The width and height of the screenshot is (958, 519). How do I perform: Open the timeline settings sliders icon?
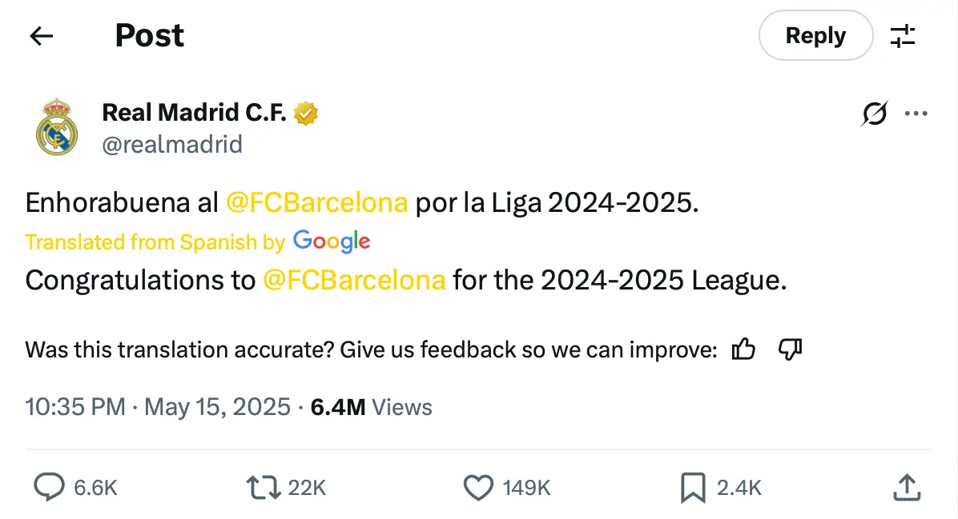coord(904,35)
